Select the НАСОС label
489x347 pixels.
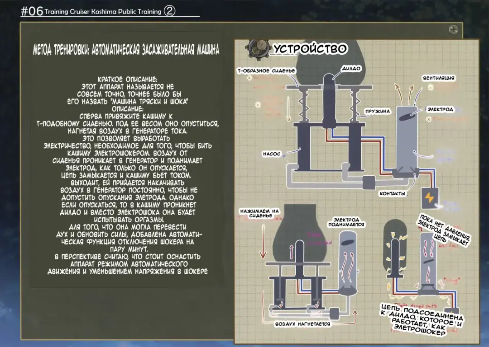tap(272, 154)
